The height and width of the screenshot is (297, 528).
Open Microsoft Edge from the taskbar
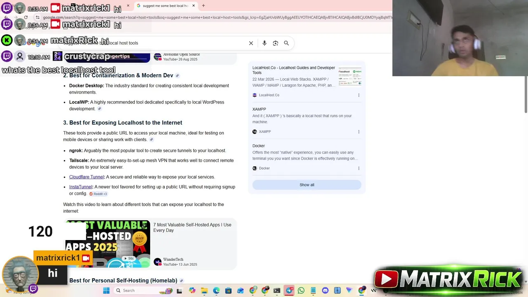(216, 290)
